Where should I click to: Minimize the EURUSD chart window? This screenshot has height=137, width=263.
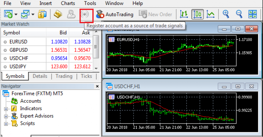224,29
